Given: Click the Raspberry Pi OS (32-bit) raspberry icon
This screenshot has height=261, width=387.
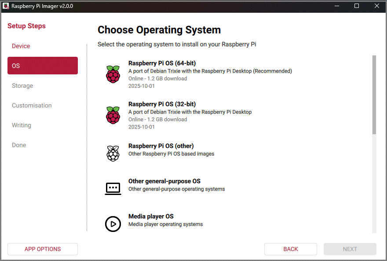Looking at the screenshot, I should (113, 115).
